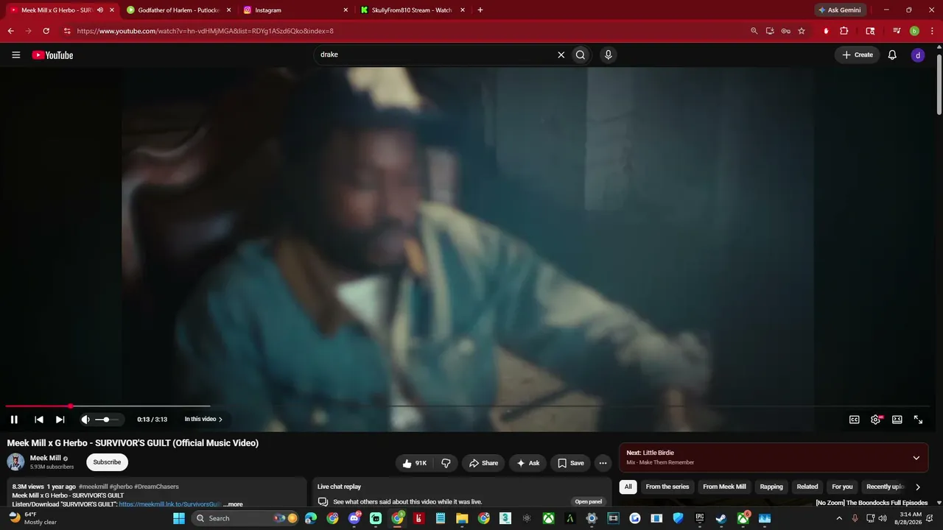Select the 'Related' filter chip
This screenshot has height=530, width=943.
[x=807, y=487]
